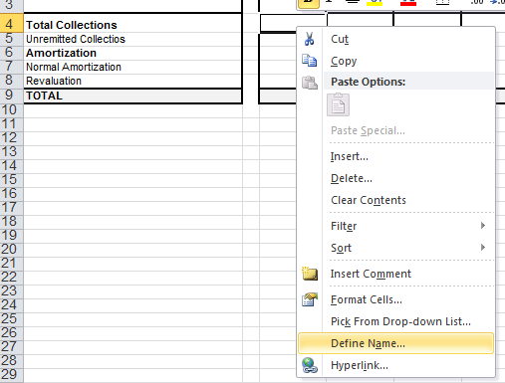This screenshot has height=383, width=505.
Task: Select row header 15
Action: point(12,180)
